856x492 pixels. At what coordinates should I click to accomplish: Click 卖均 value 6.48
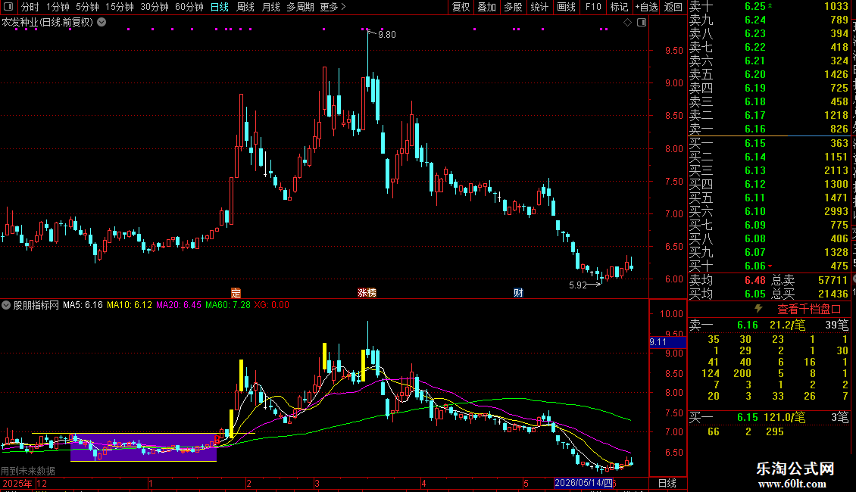pos(755,280)
